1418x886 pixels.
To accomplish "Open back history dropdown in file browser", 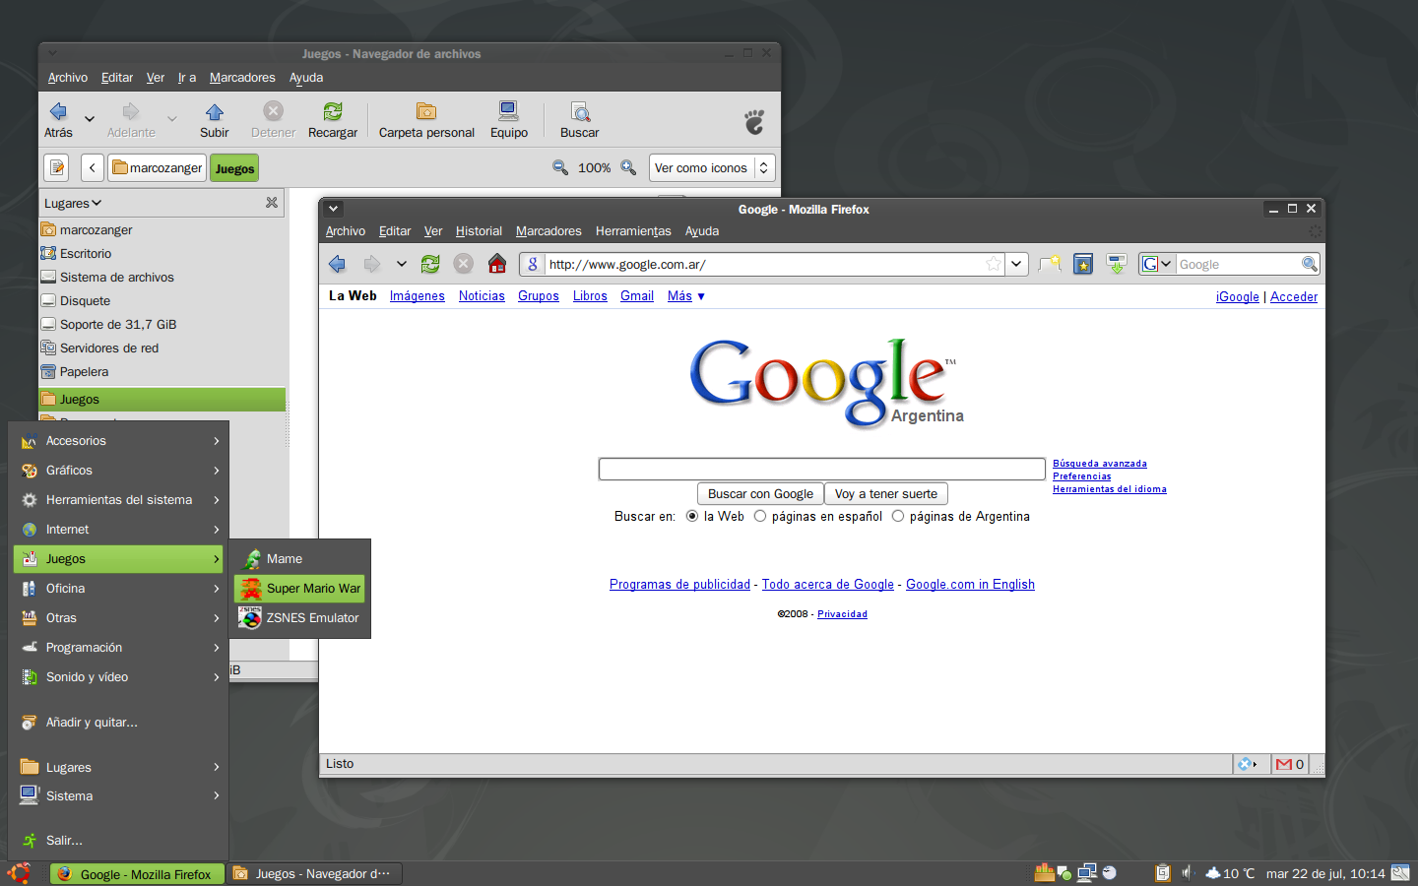I will click(x=90, y=119).
